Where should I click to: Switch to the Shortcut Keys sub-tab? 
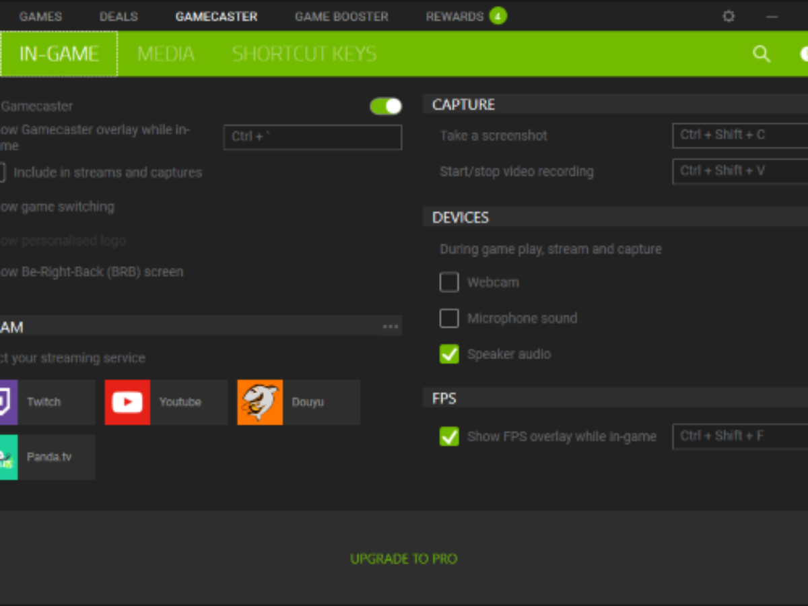(x=304, y=54)
